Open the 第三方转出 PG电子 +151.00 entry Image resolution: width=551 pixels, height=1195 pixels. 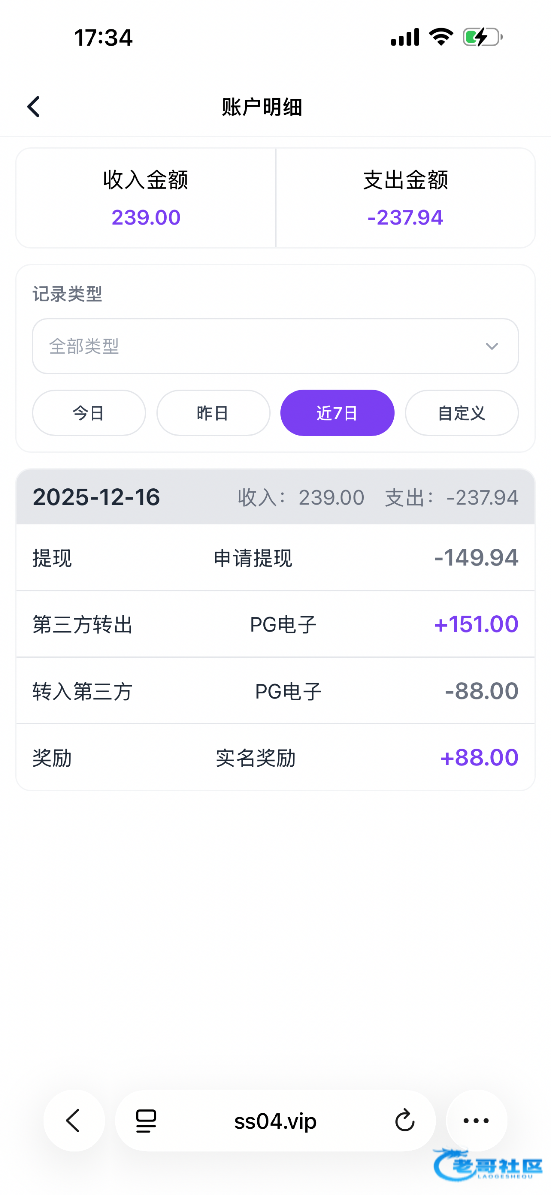pos(275,624)
